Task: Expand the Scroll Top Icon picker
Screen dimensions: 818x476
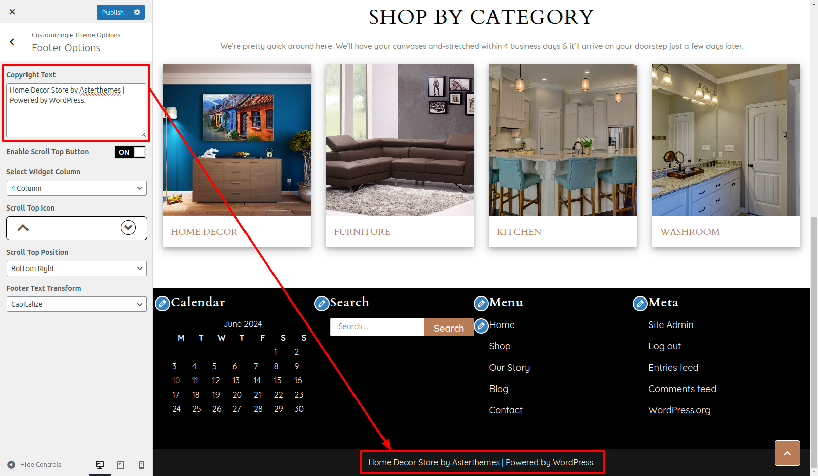Action: point(128,228)
